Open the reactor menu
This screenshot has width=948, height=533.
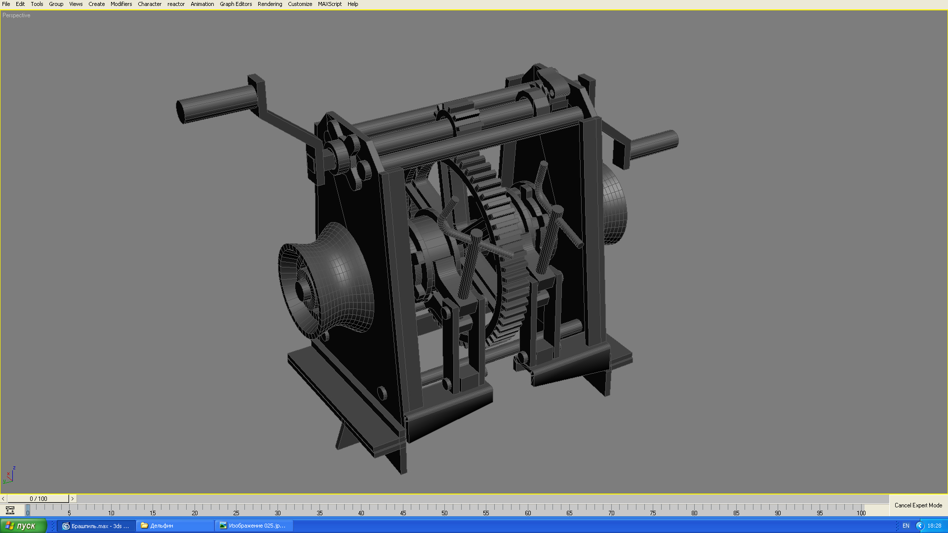coord(176,4)
